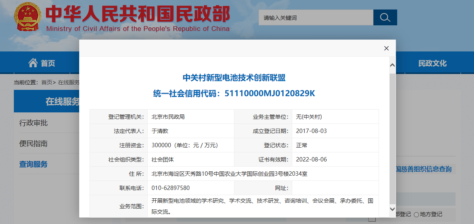
Task: Click the address starting 北京市海淀区天秀路10号
Action: point(229,174)
